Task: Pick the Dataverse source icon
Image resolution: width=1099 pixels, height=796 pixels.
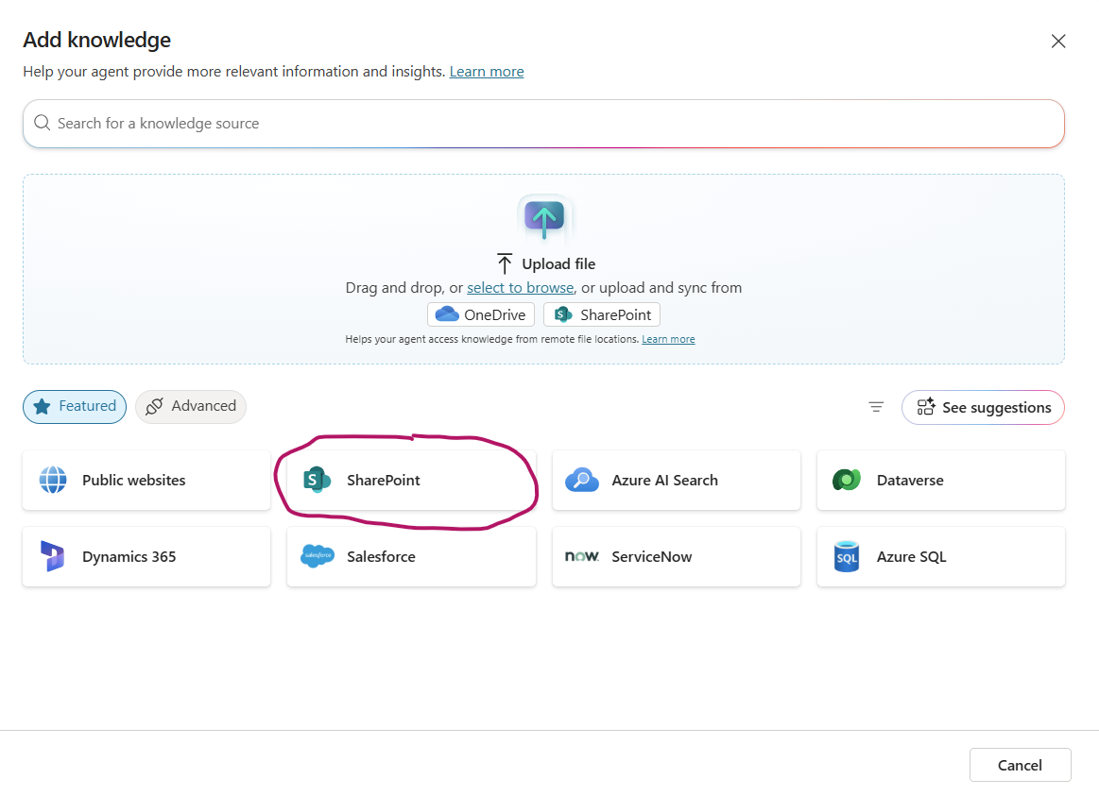Action: (x=847, y=480)
